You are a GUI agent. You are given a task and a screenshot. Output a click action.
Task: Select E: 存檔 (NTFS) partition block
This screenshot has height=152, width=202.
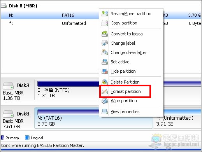[x=67, y=90]
